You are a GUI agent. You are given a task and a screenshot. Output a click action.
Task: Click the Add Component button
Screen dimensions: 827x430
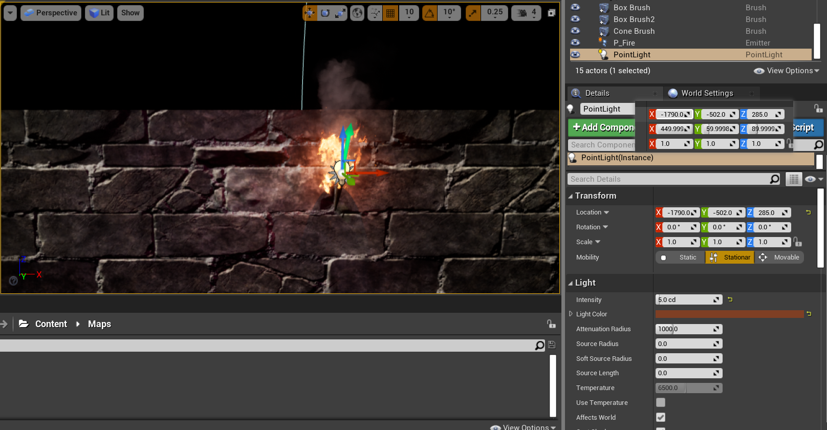[x=602, y=127]
